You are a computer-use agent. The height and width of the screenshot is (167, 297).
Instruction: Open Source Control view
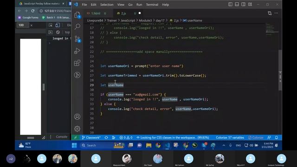click(77, 39)
